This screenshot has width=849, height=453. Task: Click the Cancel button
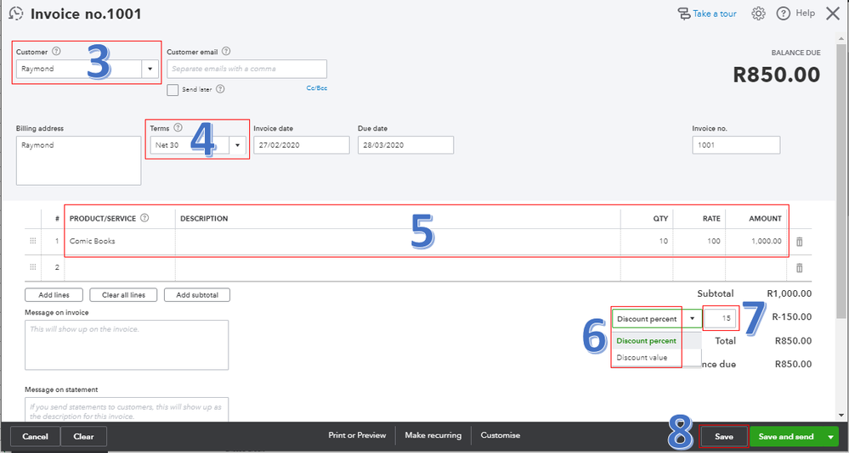point(35,436)
